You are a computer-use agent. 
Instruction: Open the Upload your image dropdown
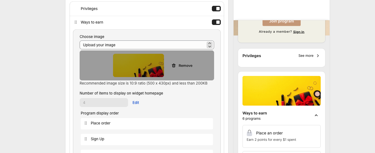tap(147, 45)
